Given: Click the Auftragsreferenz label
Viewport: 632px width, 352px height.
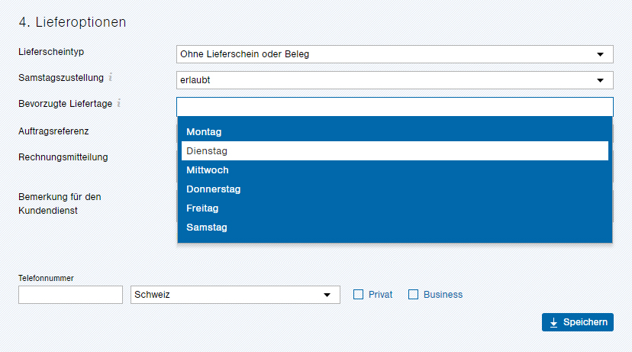Looking at the screenshot, I should [53, 131].
